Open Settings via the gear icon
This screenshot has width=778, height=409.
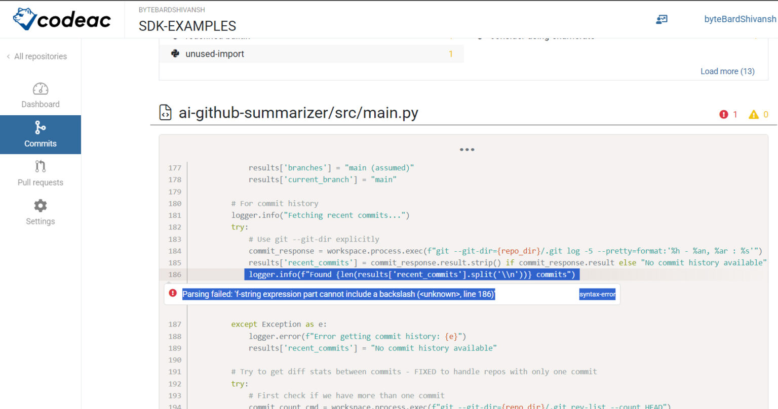click(x=40, y=206)
